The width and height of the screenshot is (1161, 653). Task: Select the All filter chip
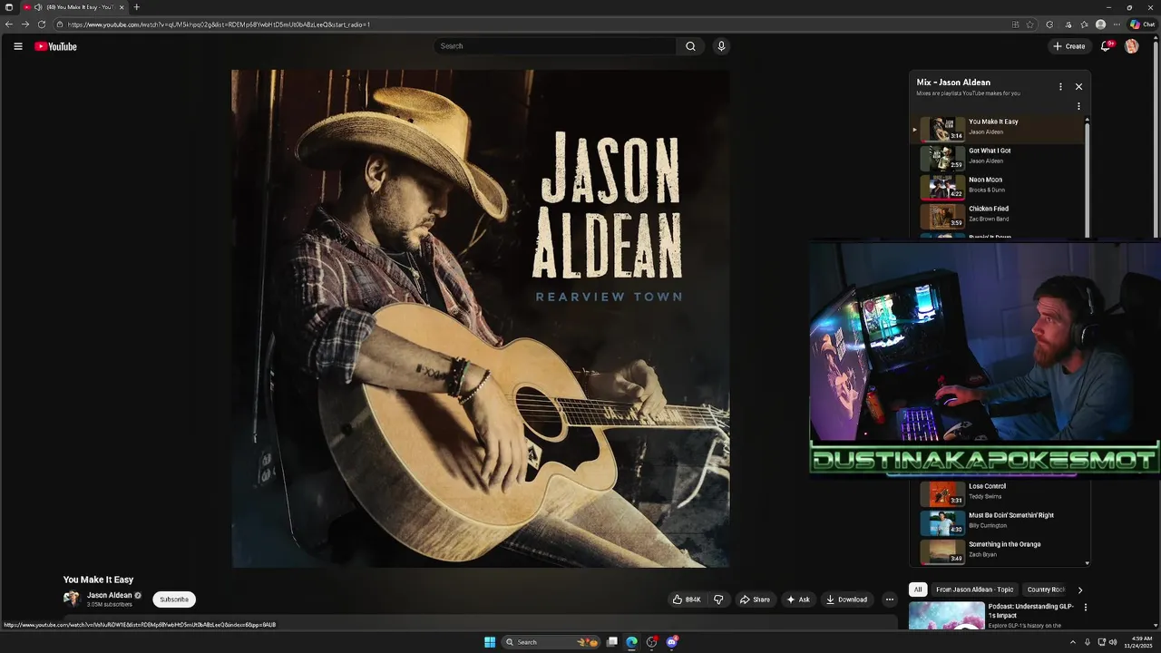918,590
